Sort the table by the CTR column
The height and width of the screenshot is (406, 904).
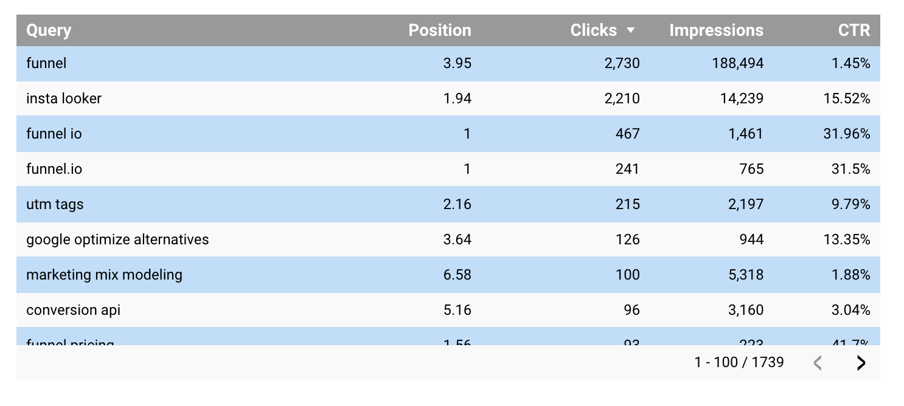point(854,30)
